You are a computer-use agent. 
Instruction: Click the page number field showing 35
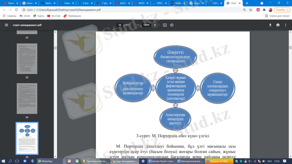pyautogui.click(x=120, y=25)
